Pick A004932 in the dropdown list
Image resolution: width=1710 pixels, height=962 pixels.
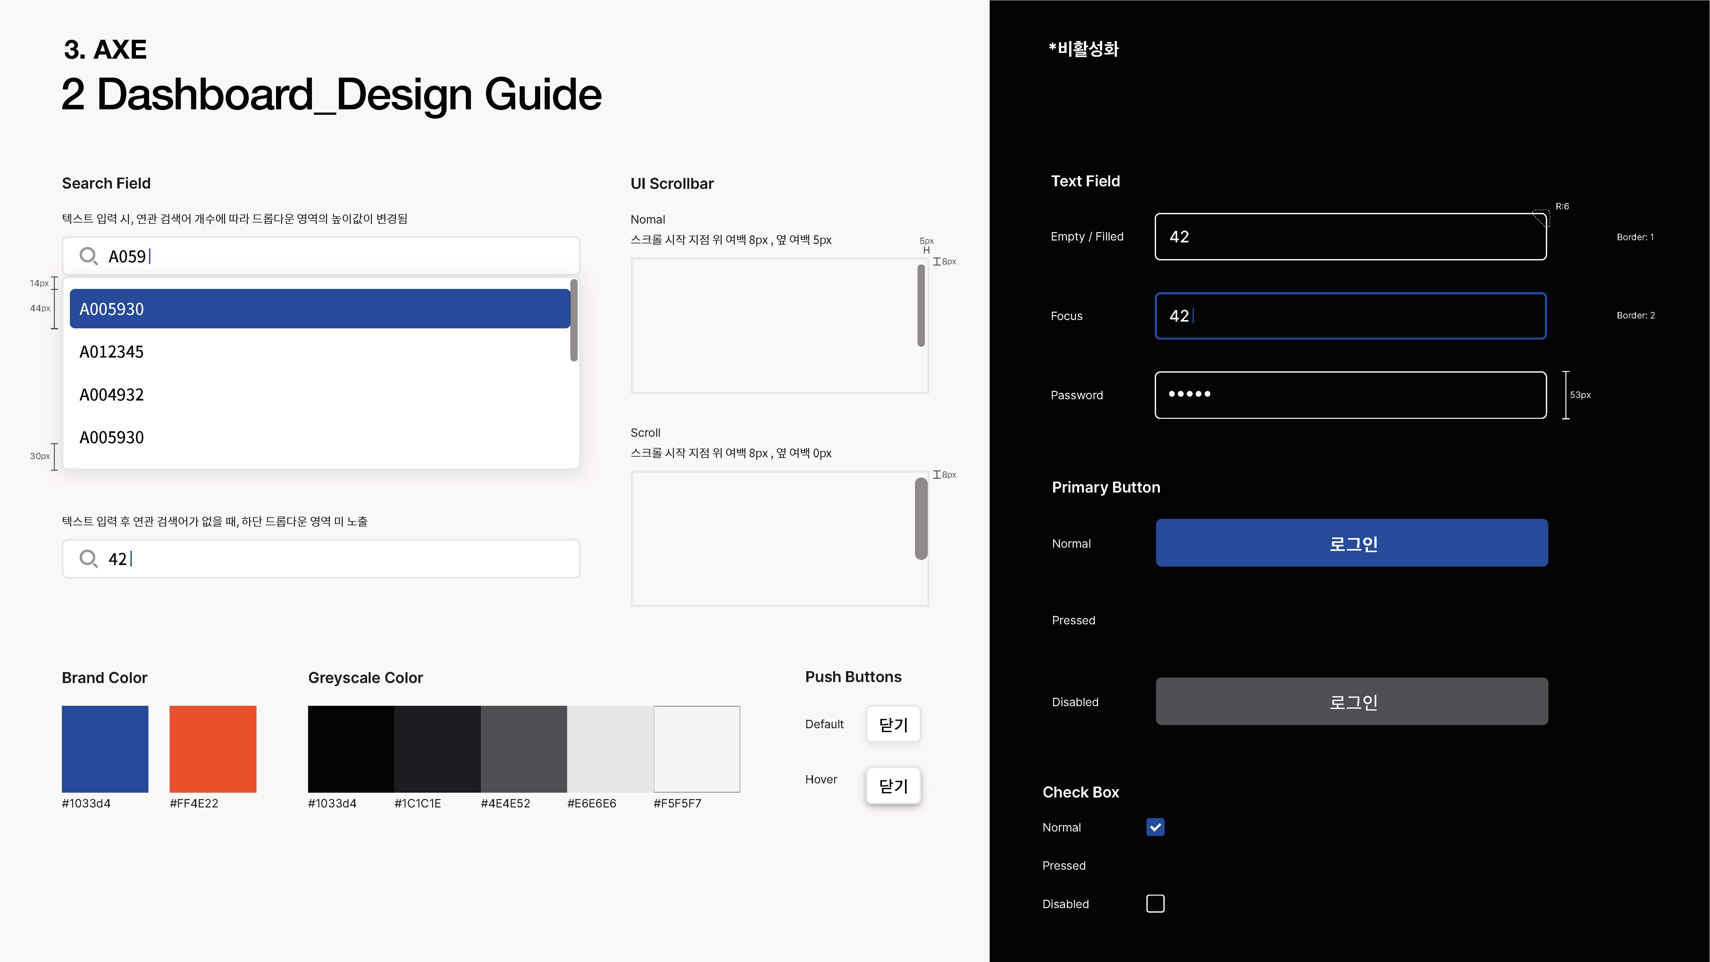click(319, 394)
